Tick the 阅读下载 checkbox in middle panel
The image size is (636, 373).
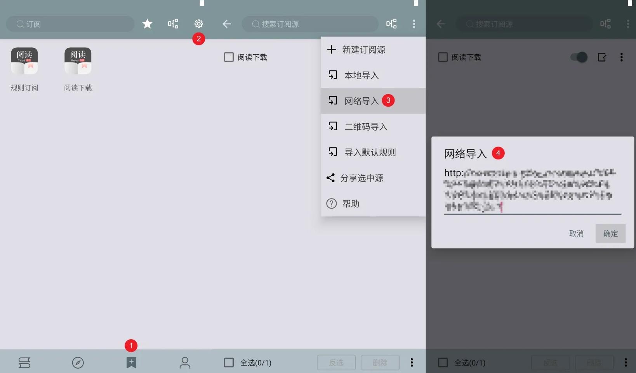pos(229,57)
